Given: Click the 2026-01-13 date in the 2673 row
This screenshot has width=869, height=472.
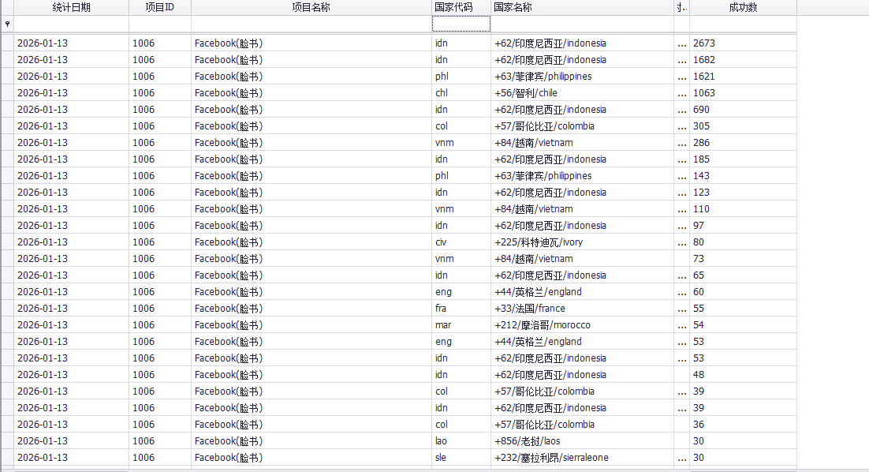Looking at the screenshot, I should click(71, 43).
